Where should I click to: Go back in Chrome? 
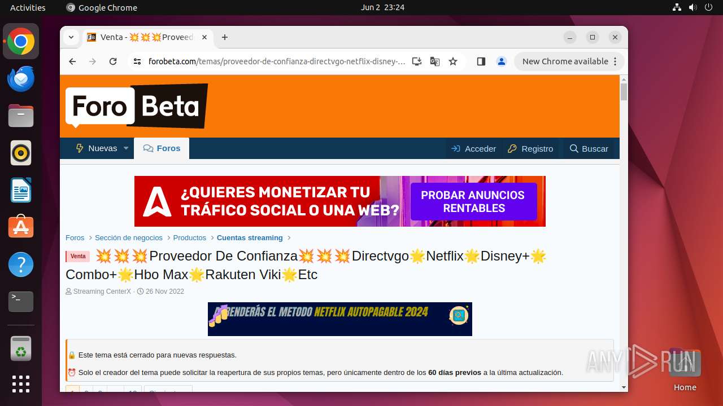[x=72, y=61]
